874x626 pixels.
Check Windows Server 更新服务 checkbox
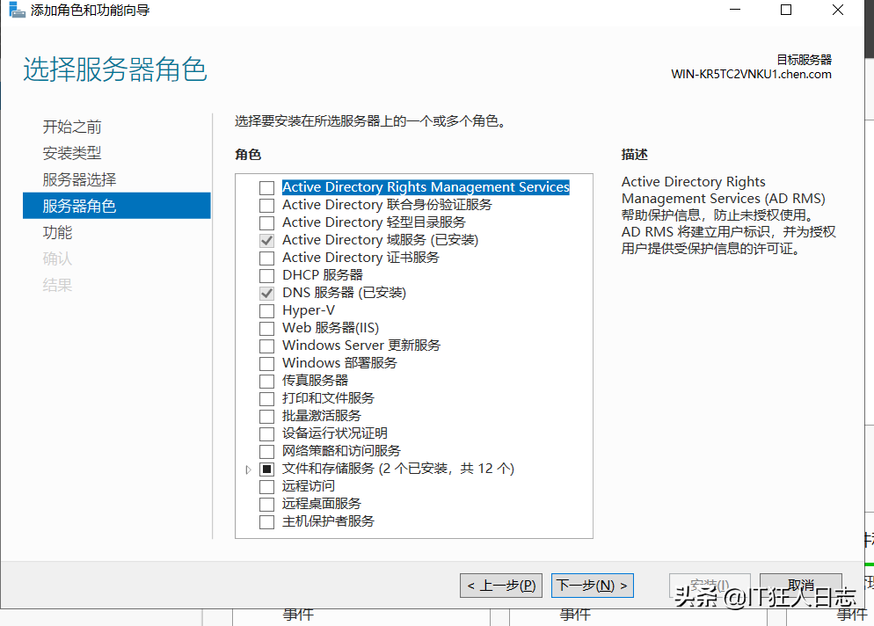[x=267, y=346]
